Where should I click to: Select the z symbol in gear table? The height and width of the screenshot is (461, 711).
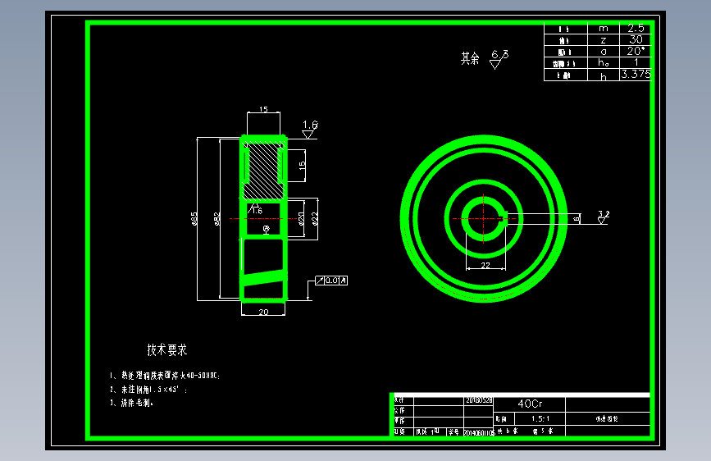click(603, 40)
